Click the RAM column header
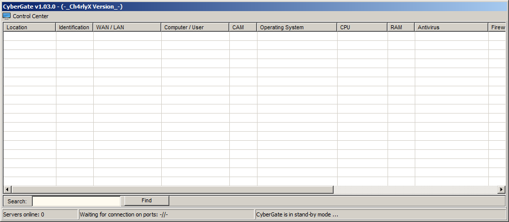The width and height of the screenshot is (509, 222). [x=401, y=27]
